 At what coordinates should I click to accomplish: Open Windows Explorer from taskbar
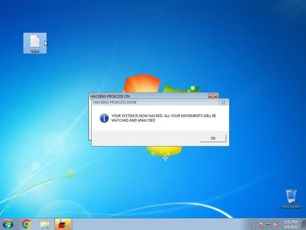(45, 224)
